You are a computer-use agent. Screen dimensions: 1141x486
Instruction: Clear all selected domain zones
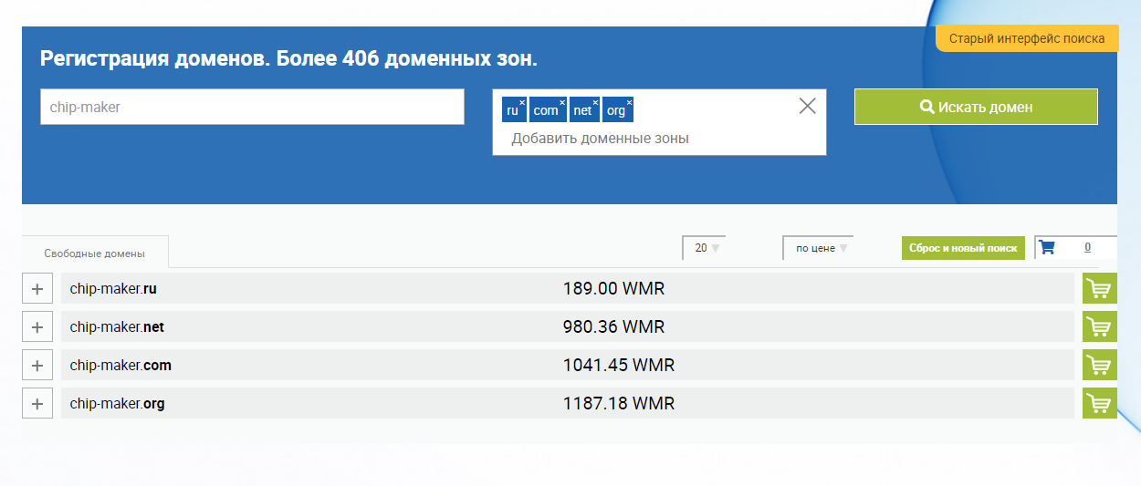(807, 106)
